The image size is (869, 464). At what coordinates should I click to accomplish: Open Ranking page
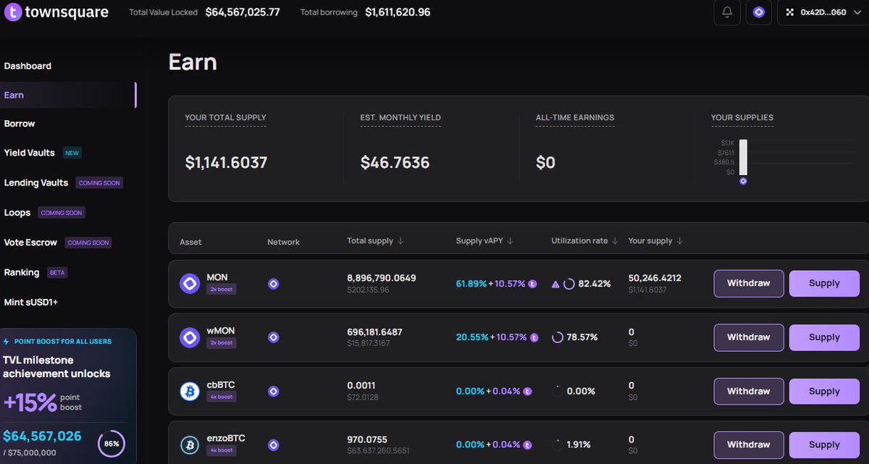pyautogui.click(x=22, y=272)
